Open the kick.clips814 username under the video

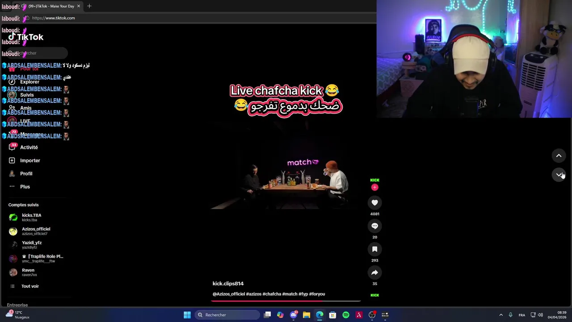point(228,284)
